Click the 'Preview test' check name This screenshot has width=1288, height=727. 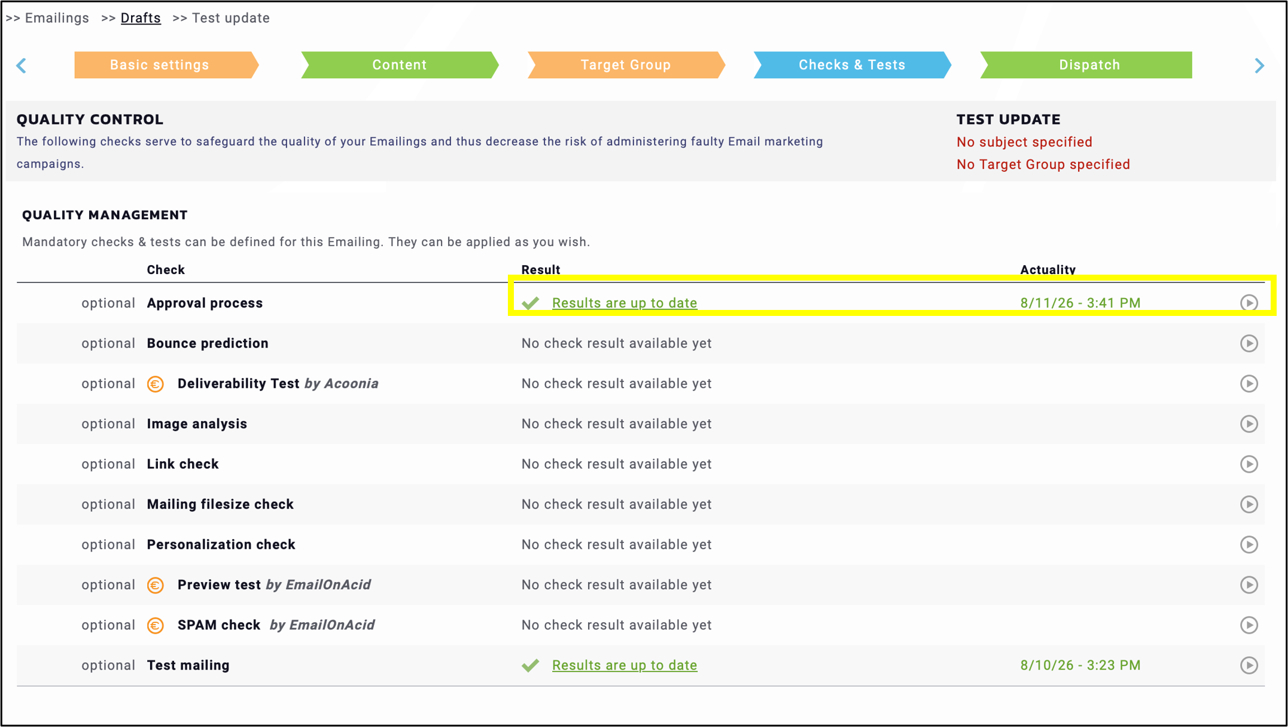pyautogui.click(x=219, y=585)
